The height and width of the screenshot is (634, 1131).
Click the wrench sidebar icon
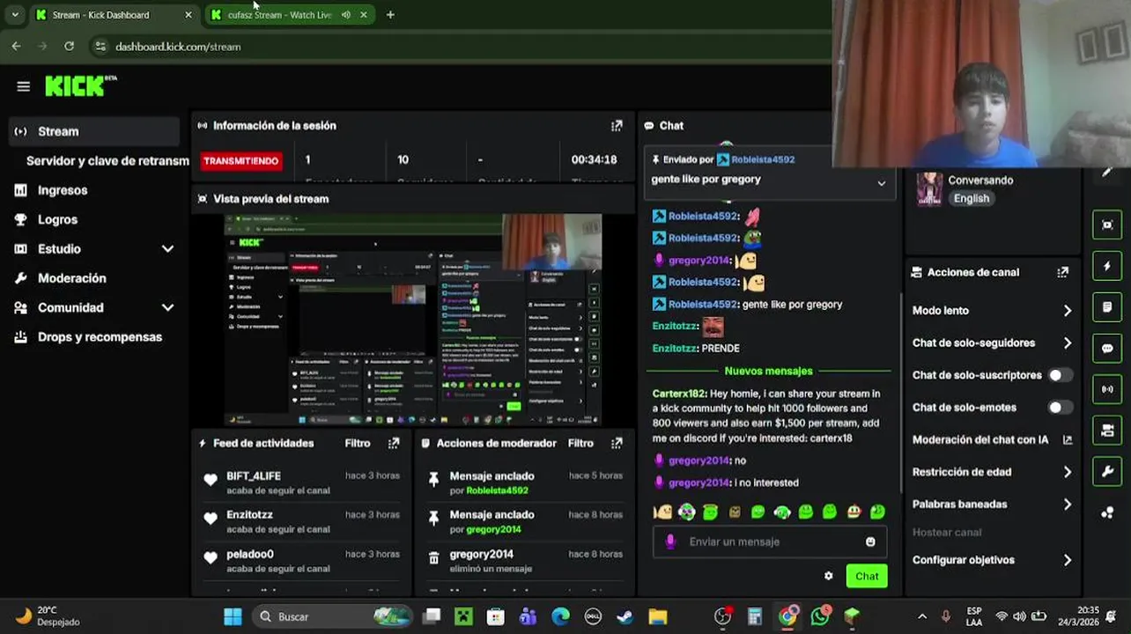coord(1107,471)
